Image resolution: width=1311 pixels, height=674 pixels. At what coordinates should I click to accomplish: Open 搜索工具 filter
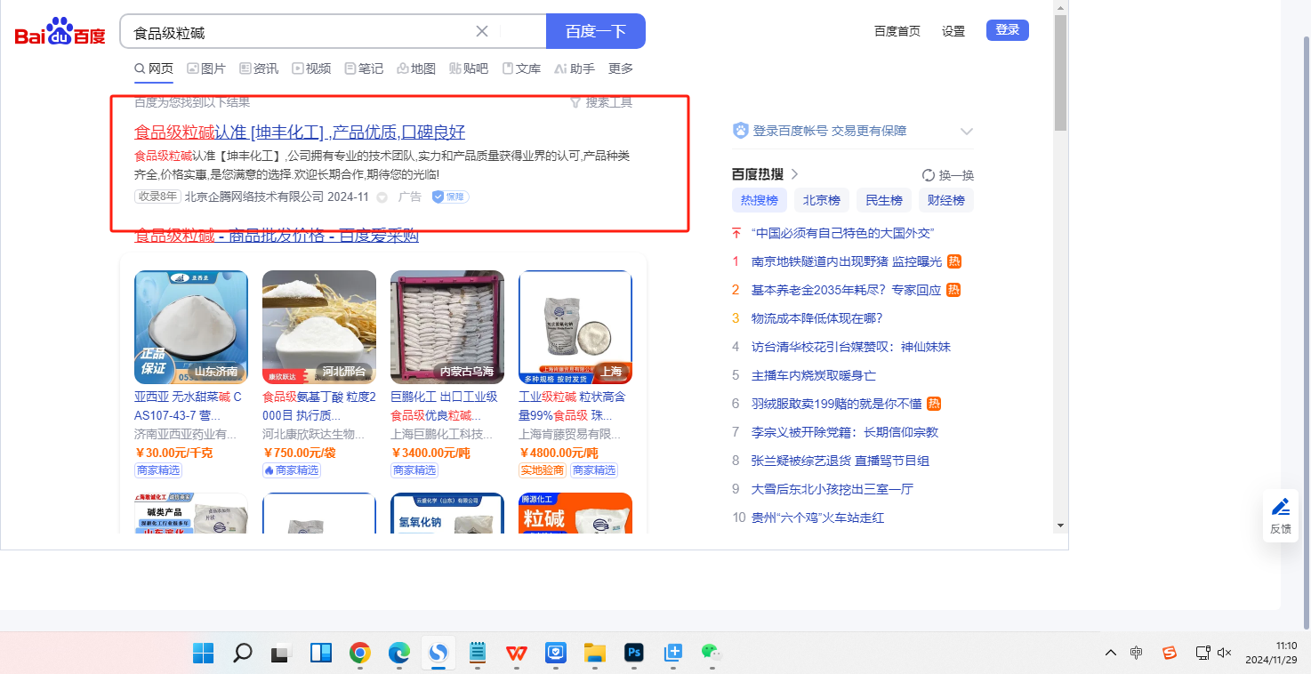pos(601,102)
